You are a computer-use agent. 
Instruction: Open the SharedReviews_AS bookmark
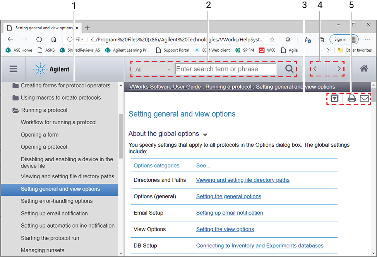pos(80,50)
